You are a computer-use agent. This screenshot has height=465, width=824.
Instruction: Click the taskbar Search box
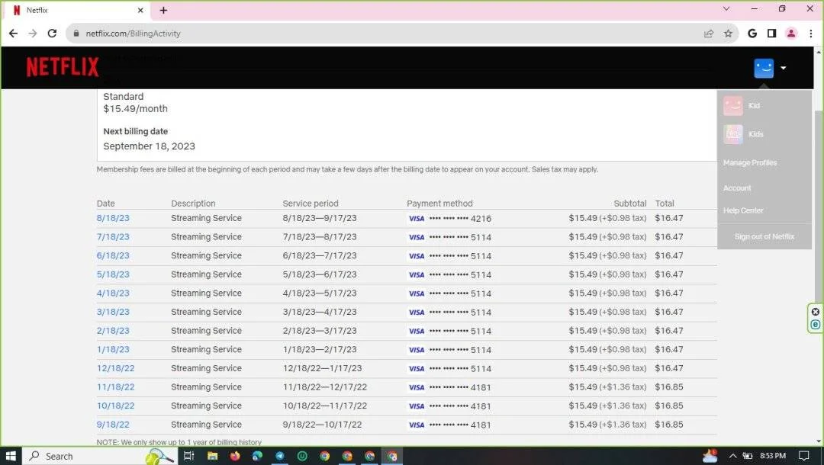click(x=100, y=456)
